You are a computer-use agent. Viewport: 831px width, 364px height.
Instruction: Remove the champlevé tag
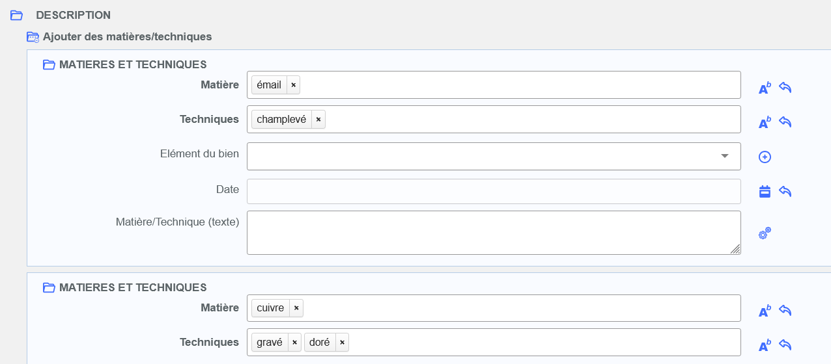(x=318, y=120)
